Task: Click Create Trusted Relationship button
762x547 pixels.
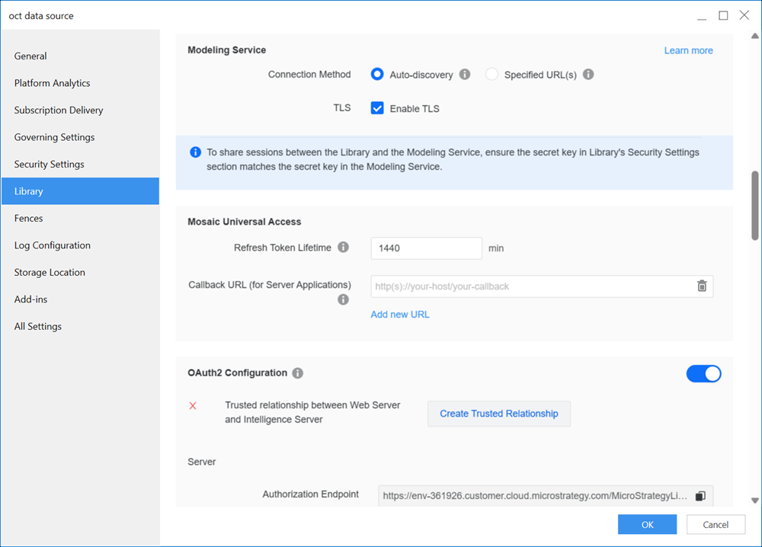Action: (498, 414)
